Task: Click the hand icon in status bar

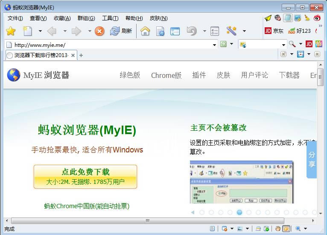Action: pos(277,229)
